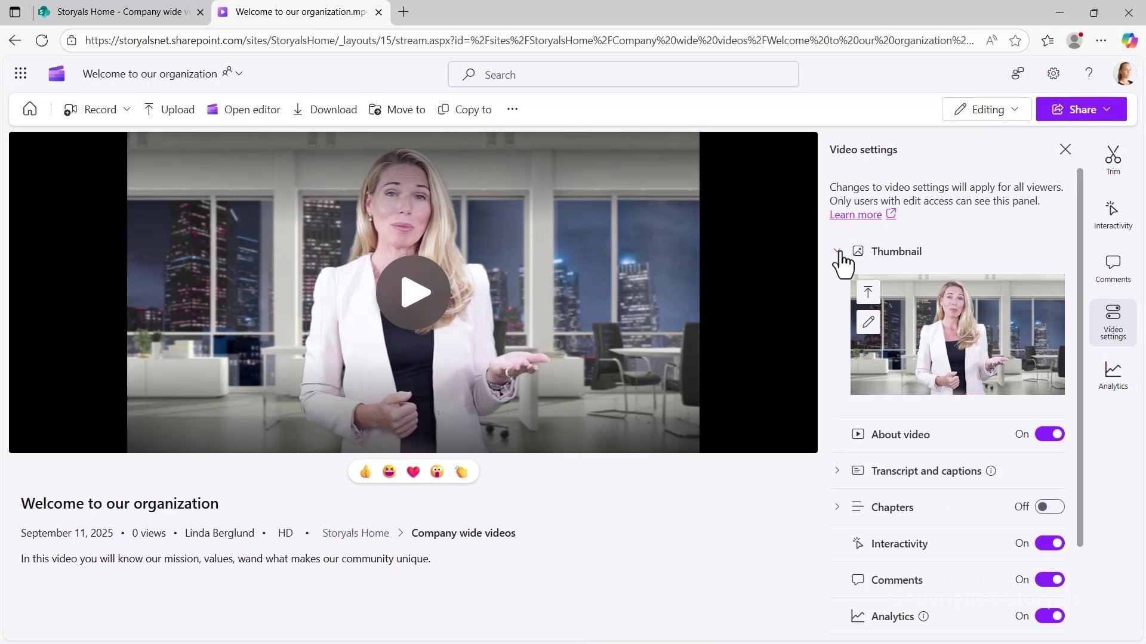1146x644 pixels.
Task: Open the Analytics side panel icon
Action: point(1113,375)
